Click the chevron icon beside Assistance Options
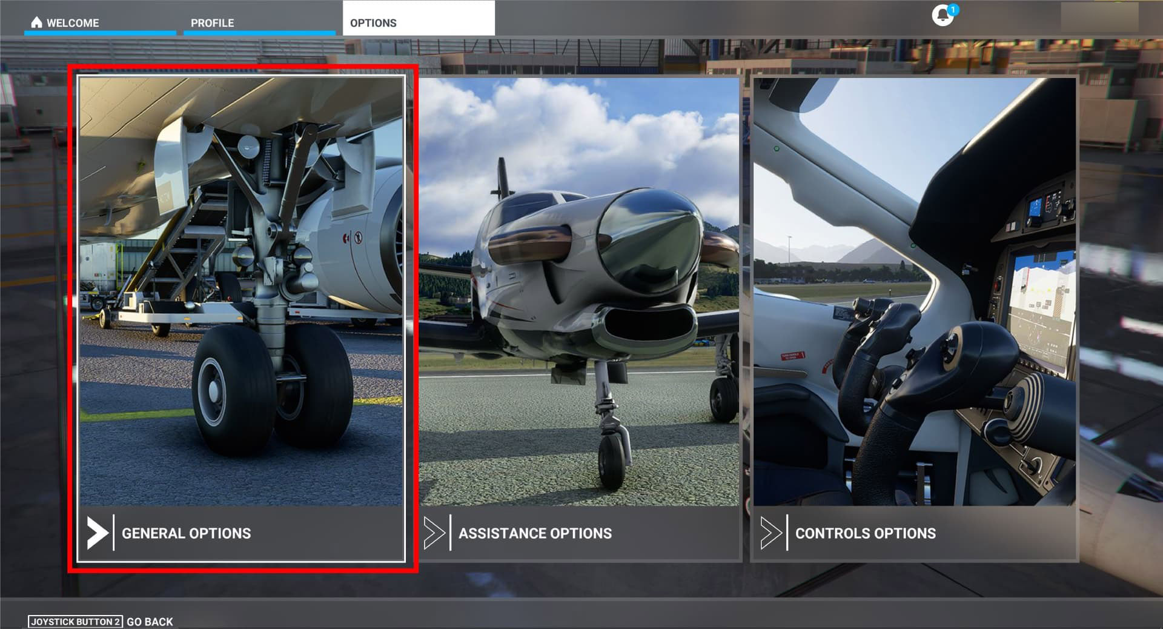Viewport: 1163px width, 629px height. pyautogui.click(x=434, y=533)
